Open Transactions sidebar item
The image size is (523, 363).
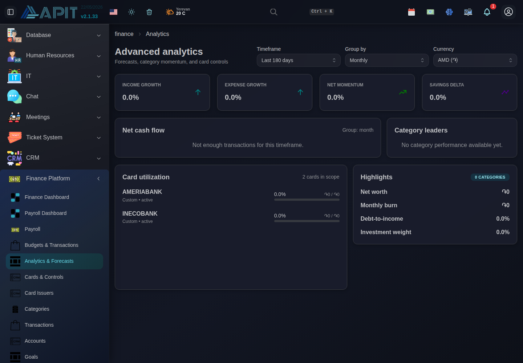[x=54, y=325]
